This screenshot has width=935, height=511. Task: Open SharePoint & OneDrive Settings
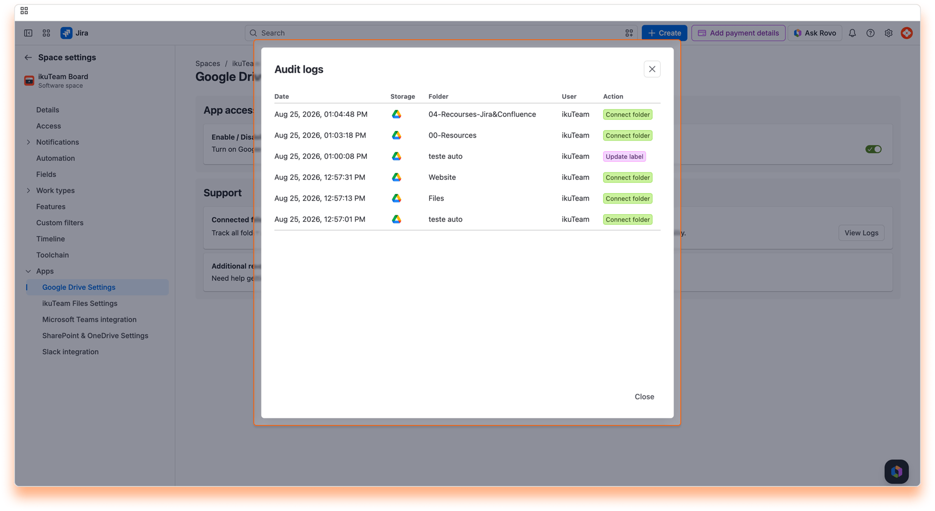[x=95, y=336]
